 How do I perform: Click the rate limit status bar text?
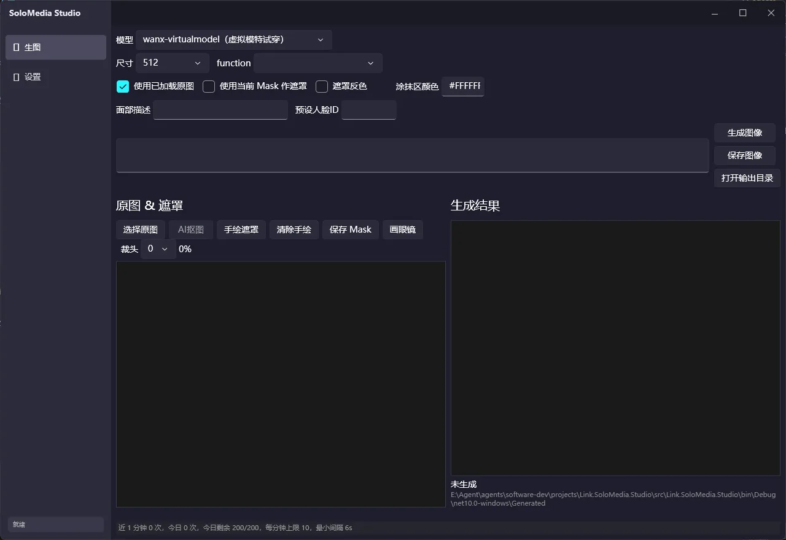pyautogui.click(x=235, y=528)
